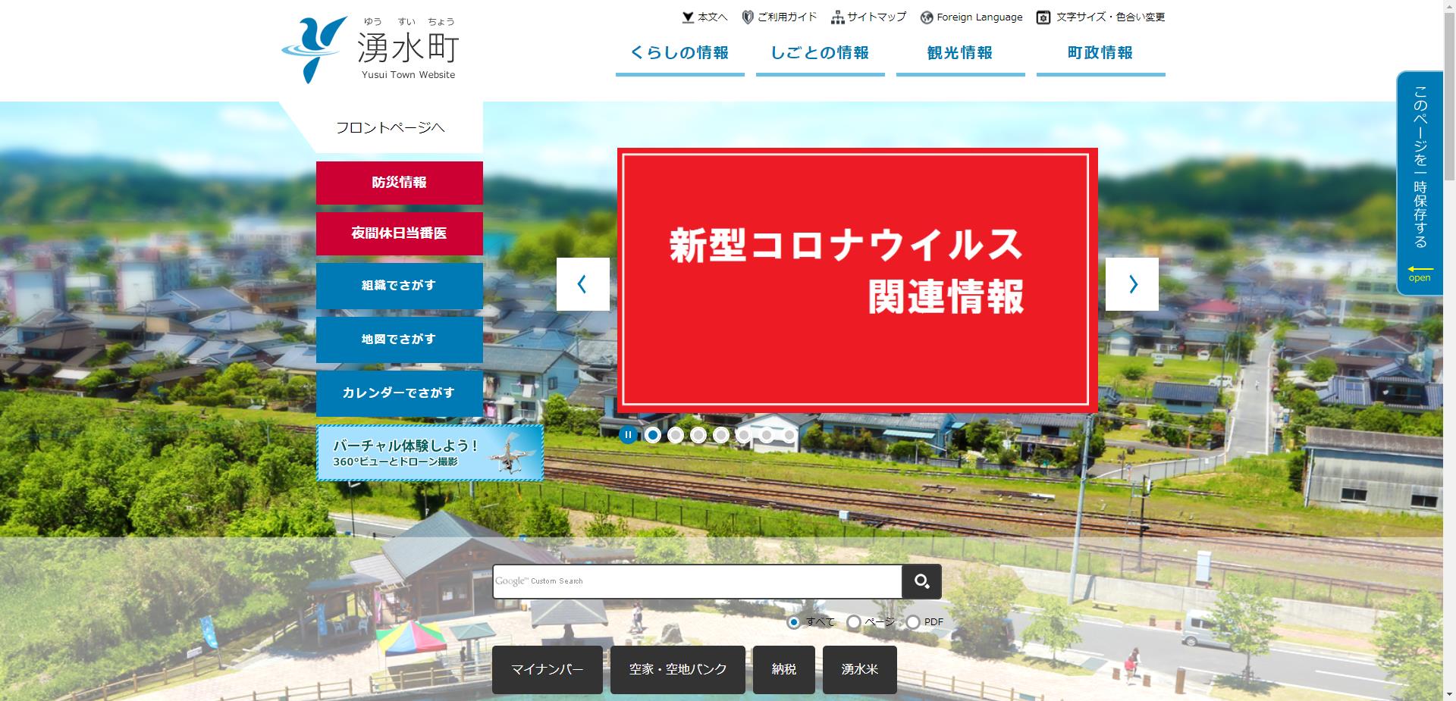
Task: Click the マイナンバー button
Action: (547, 669)
